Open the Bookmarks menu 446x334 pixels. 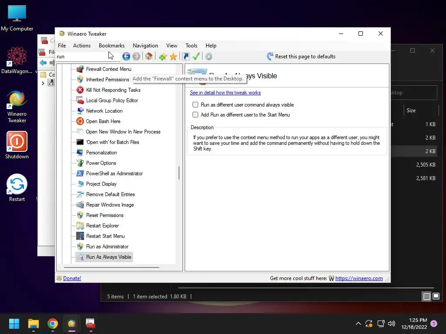[111, 45]
